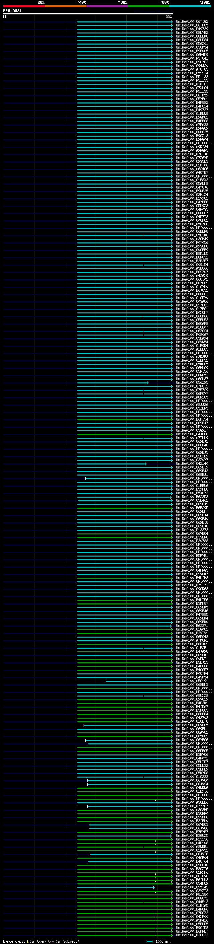Open hit UniRef100_C6THW5

(x=192, y=25)
